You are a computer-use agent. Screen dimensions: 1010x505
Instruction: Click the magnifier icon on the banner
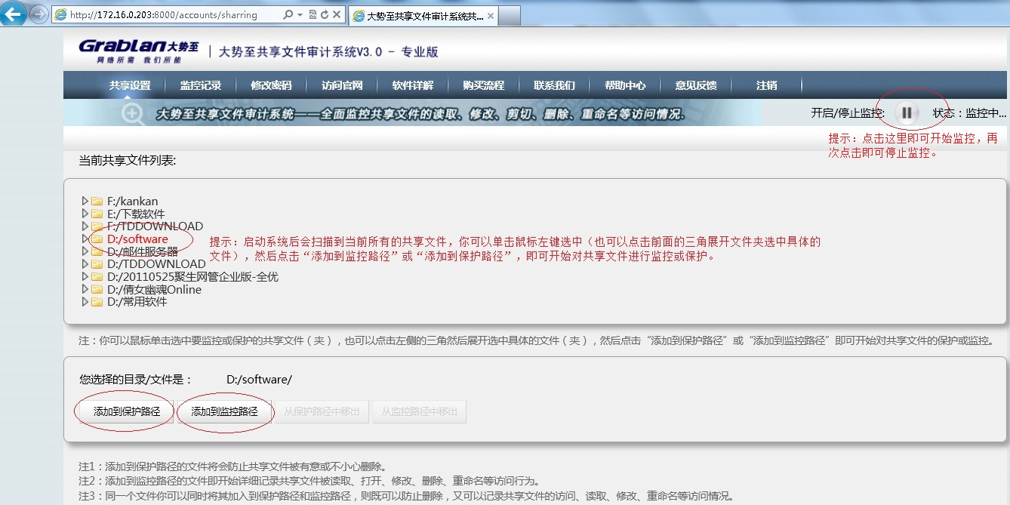[x=133, y=114]
